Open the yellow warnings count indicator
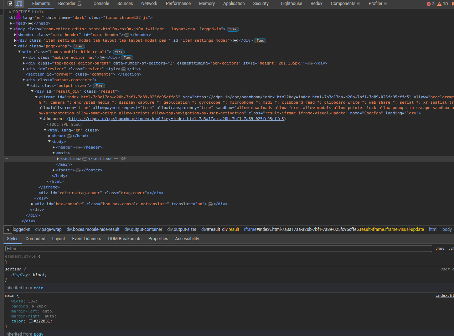454x336 pixels. click(x=442, y=4)
